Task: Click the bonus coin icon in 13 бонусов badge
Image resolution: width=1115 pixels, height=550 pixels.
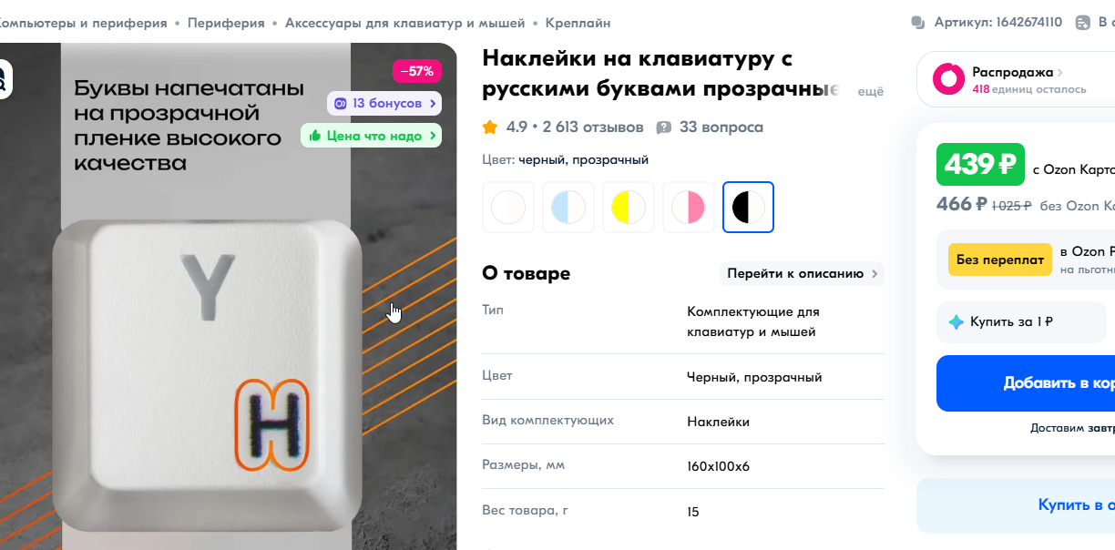Action: (341, 103)
